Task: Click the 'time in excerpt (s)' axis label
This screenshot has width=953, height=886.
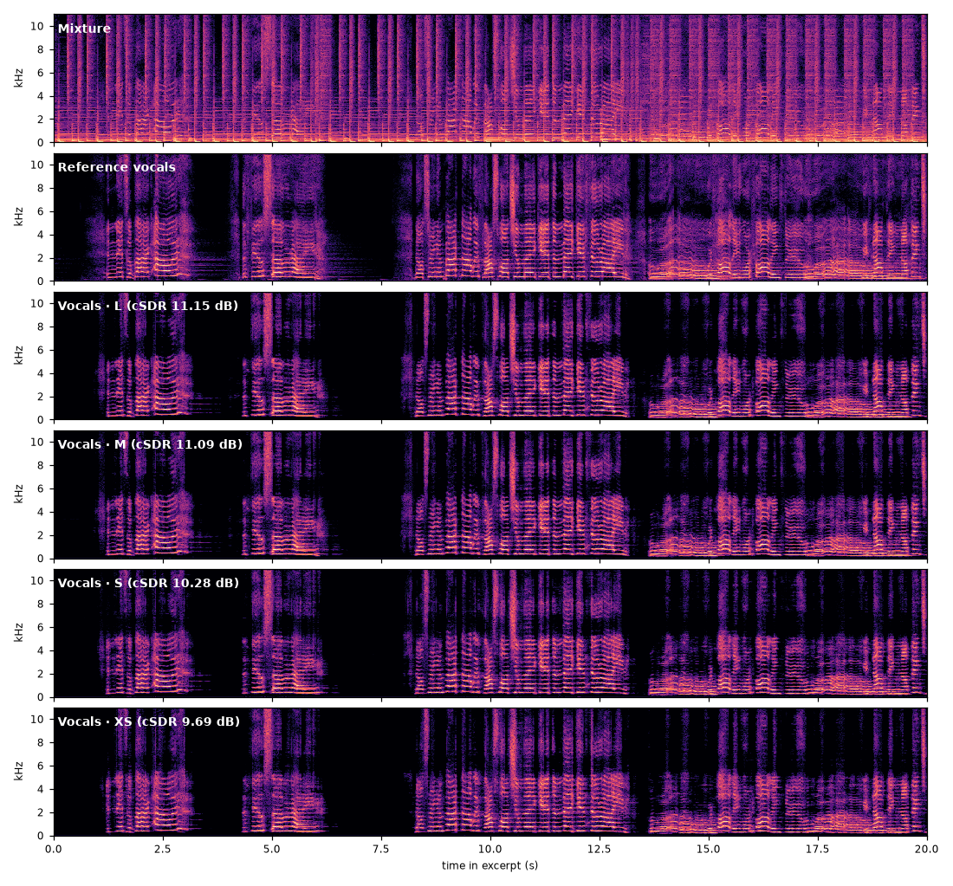Action: pyautogui.click(x=489, y=865)
